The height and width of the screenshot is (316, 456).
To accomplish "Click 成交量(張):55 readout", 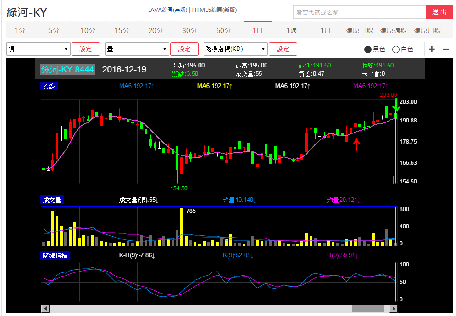I will pos(139,200).
